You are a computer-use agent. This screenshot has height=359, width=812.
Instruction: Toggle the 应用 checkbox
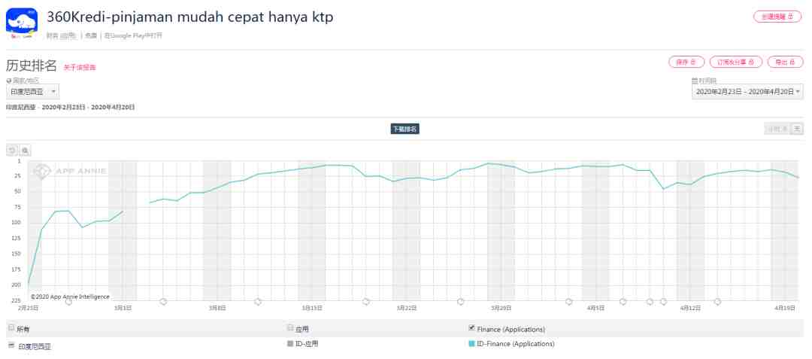(x=290, y=328)
